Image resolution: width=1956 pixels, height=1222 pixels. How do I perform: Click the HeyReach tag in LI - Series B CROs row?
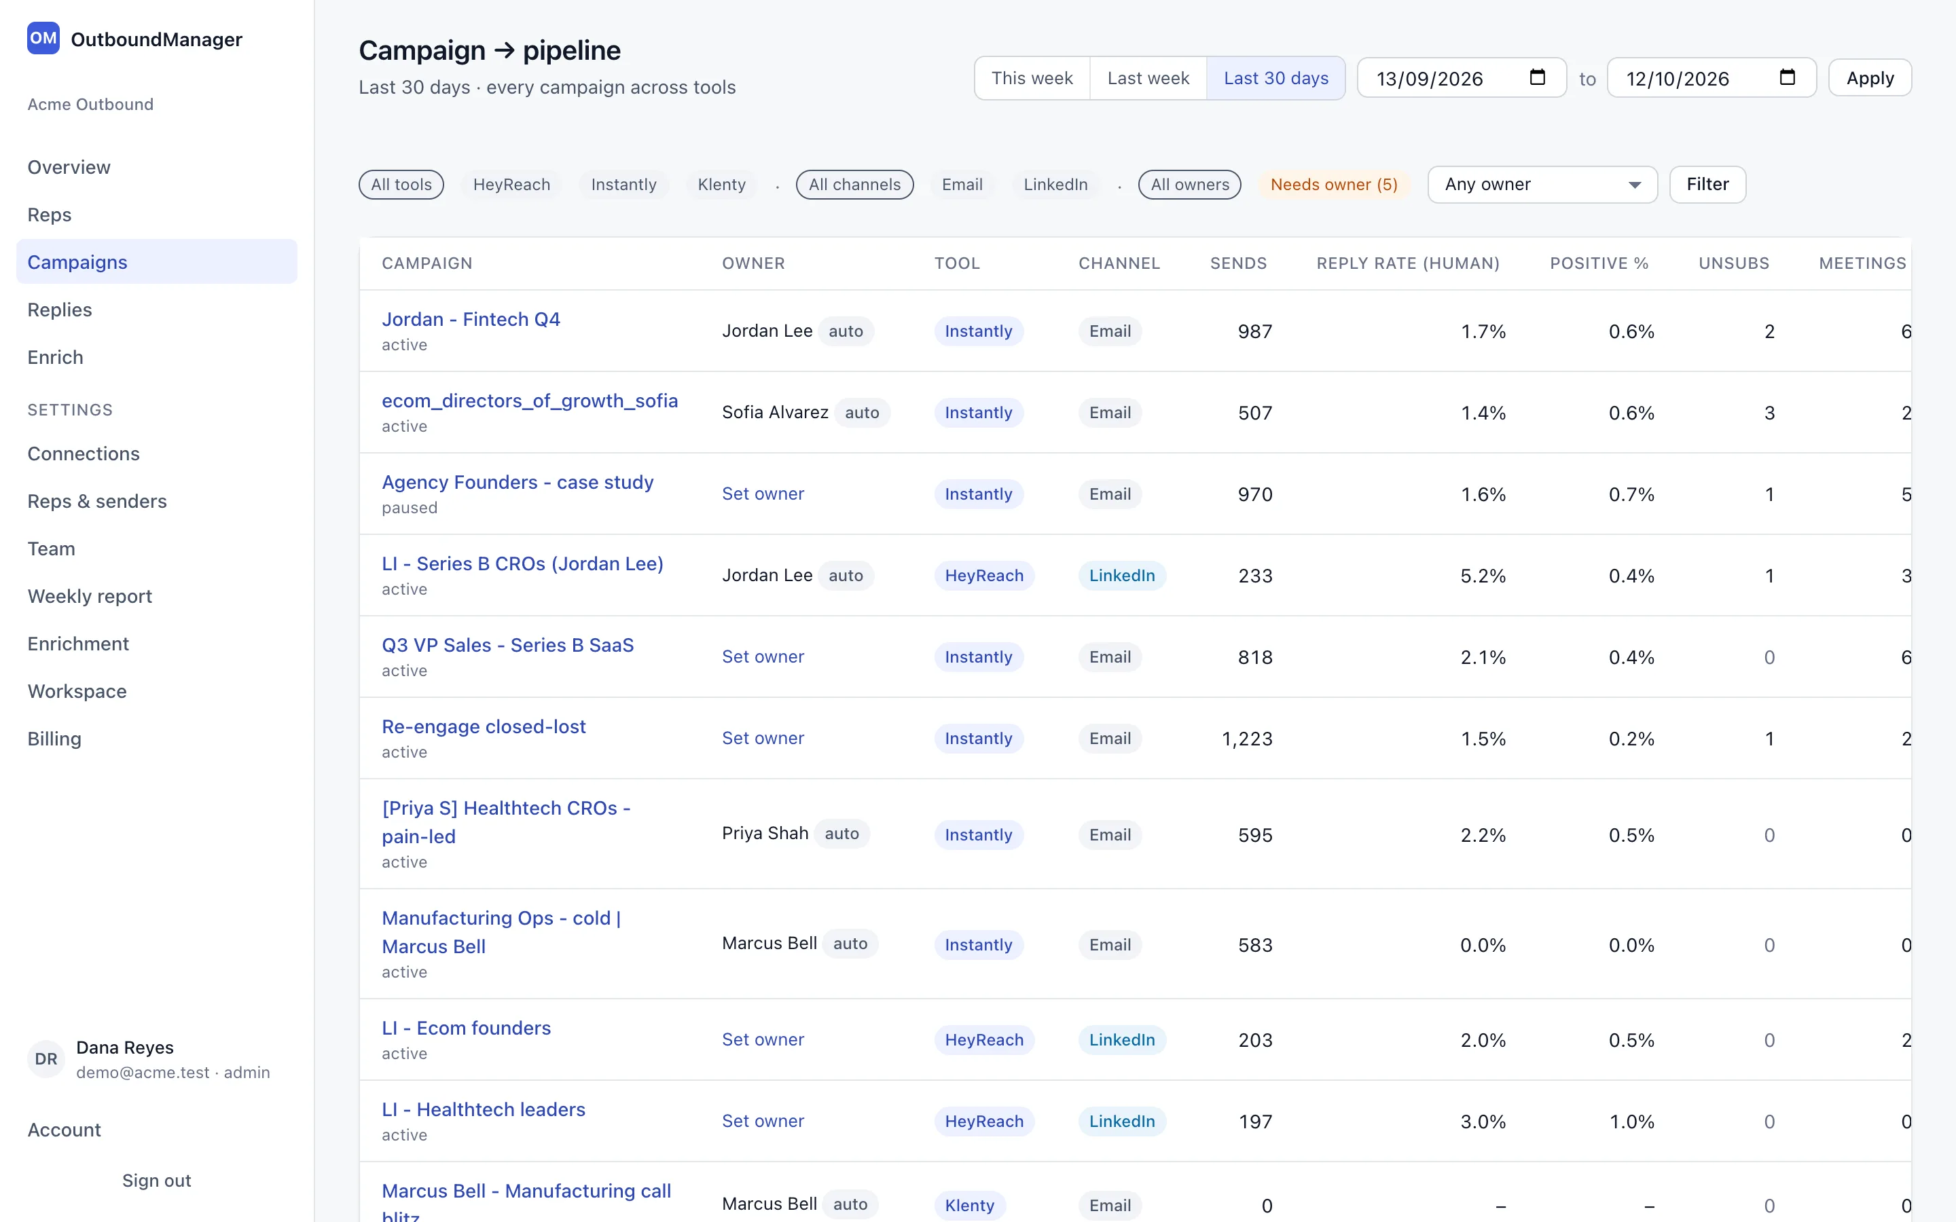pos(983,576)
